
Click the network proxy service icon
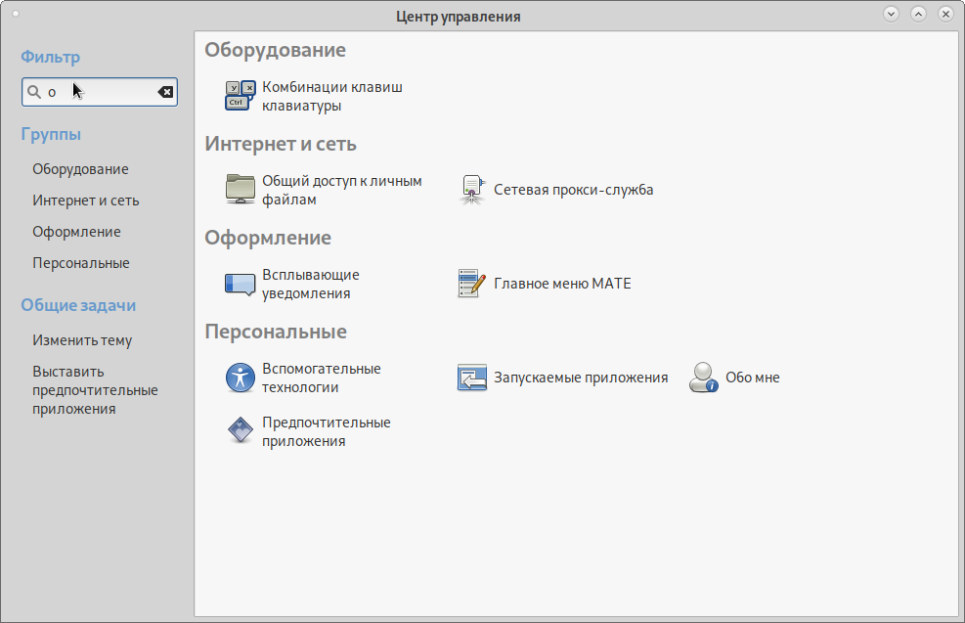[x=472, y=190]
